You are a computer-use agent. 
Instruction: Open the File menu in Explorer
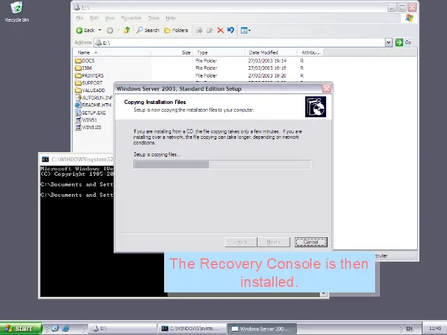tap(79, 18)
